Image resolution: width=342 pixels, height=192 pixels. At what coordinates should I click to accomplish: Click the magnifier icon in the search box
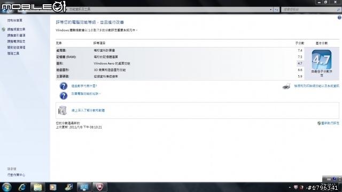[338, 10]
